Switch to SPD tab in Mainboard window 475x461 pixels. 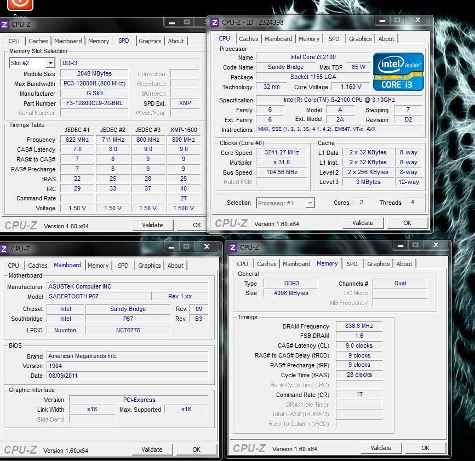(123, 266)
